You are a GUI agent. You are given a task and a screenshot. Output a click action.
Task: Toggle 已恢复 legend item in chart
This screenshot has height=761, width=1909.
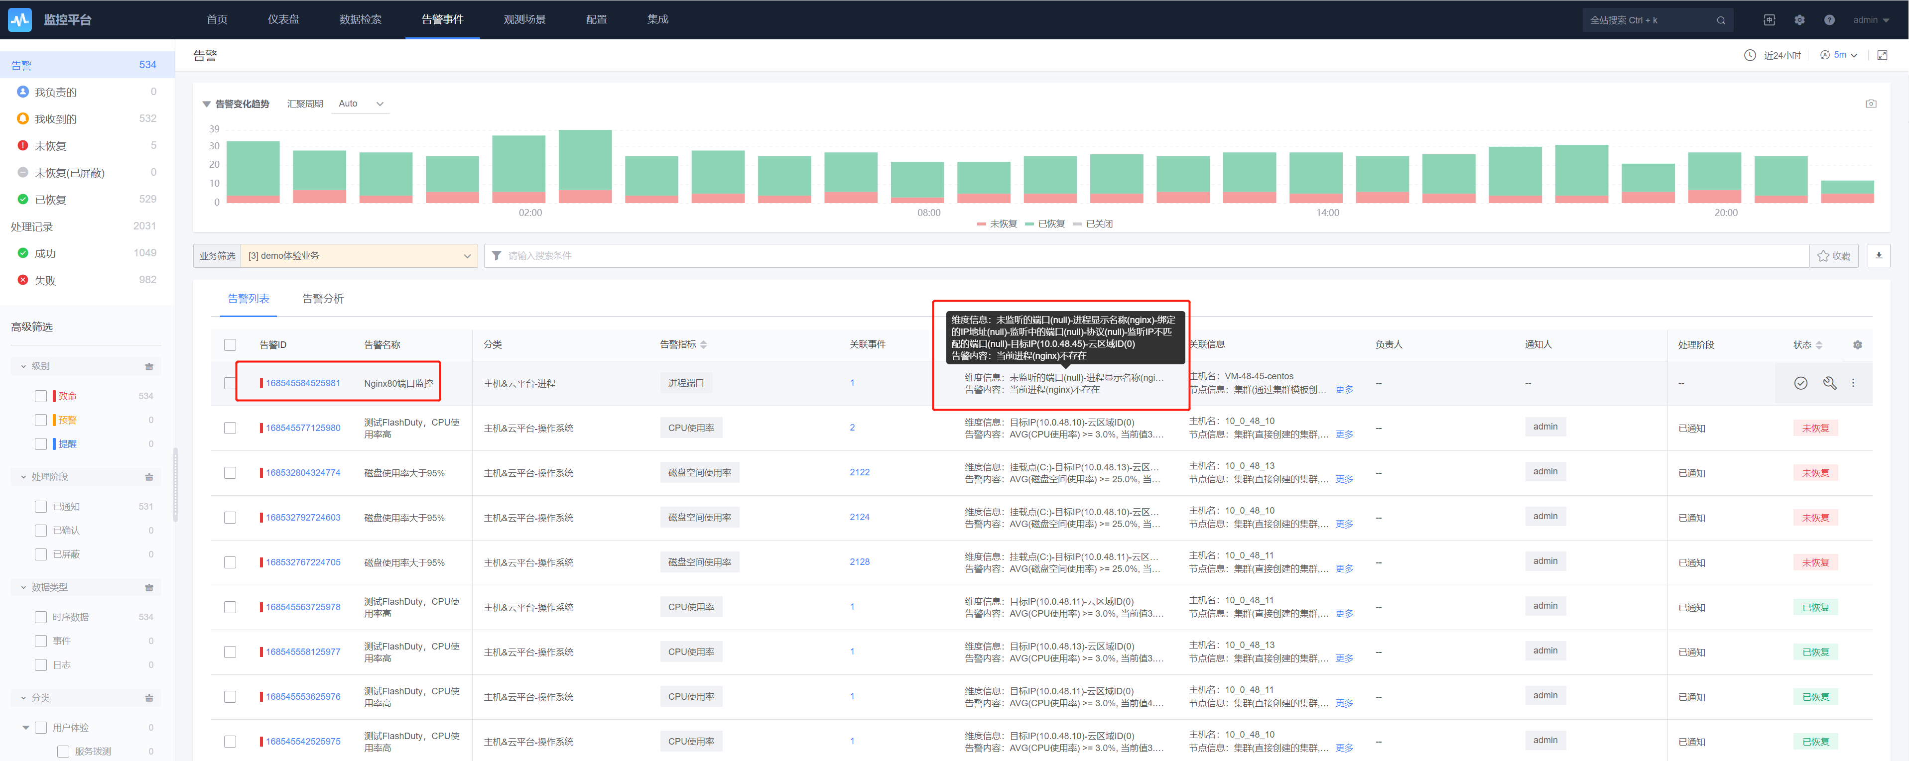tap(1045, 223)
